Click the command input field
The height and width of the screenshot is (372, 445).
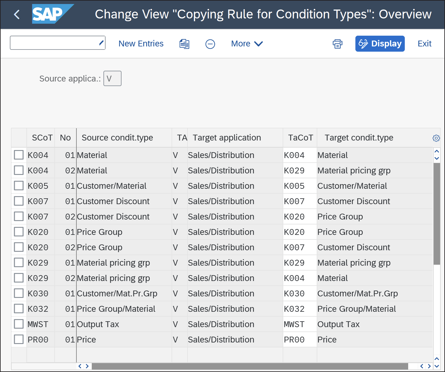(x=58, y=43)
